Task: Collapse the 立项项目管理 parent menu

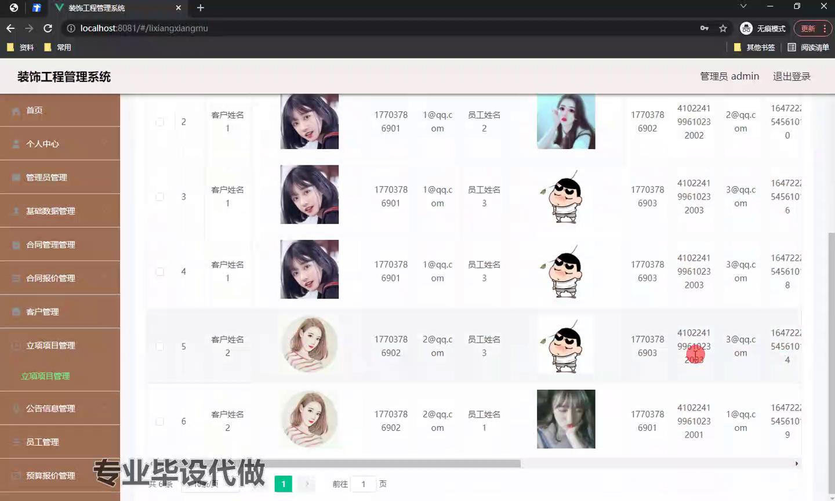Action: point(50,346)
